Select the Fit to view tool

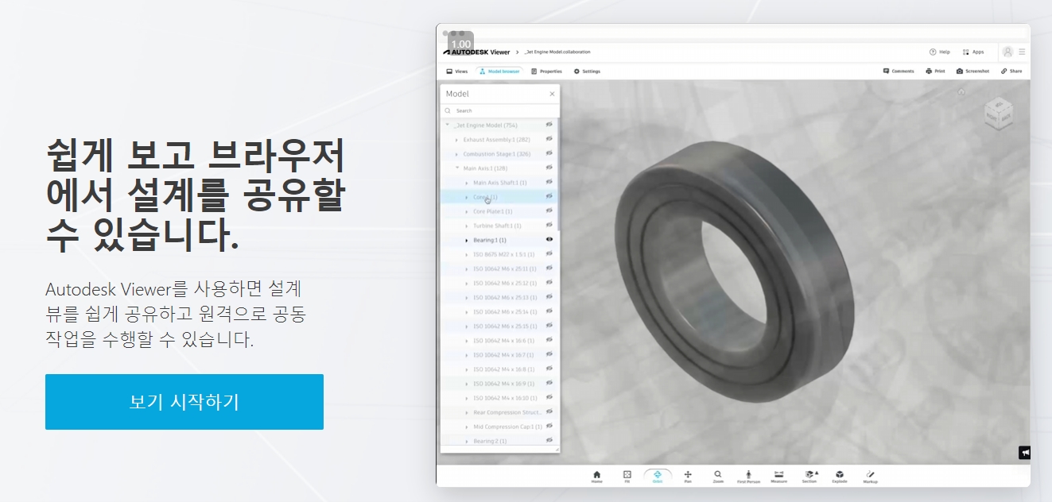(627, 477)
